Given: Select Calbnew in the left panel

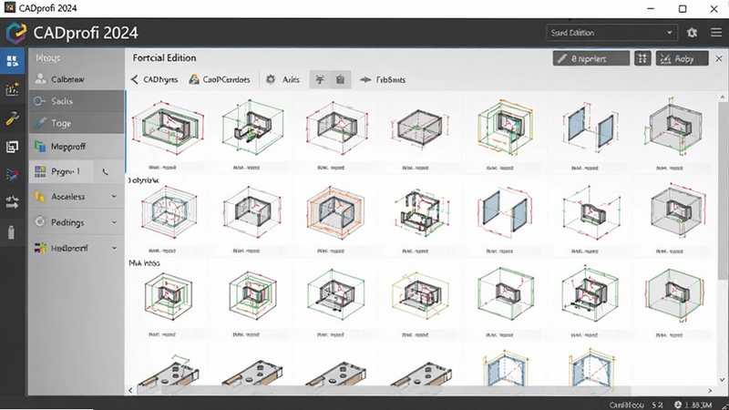Looking at the screenshot, I should pyautogui.click(x=77, y=79).
